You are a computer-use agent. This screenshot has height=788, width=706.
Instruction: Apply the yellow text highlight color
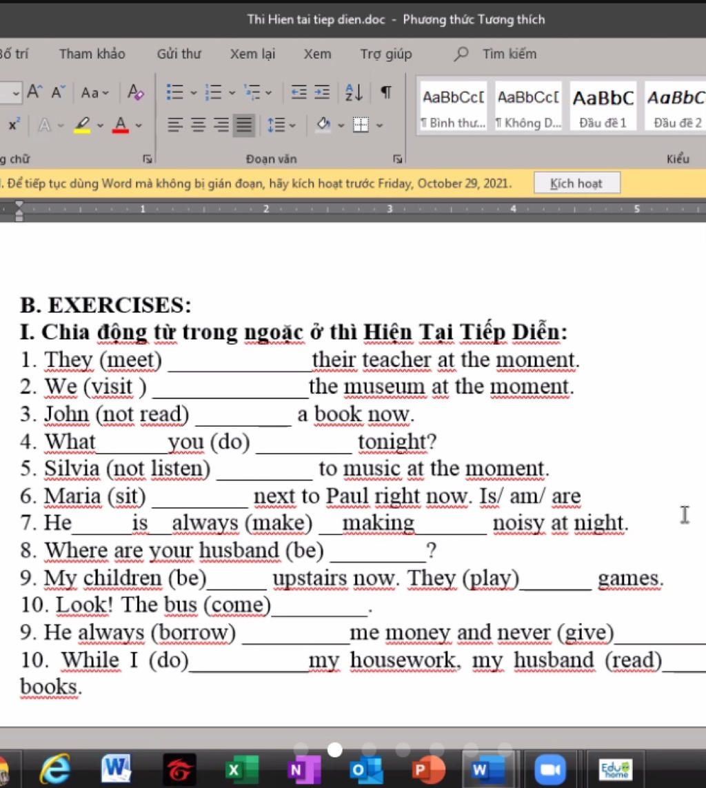(x=83, y=125)
